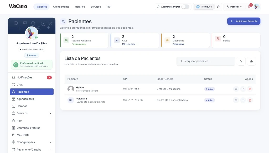Toggle Assinatura Digital switch
The height and width of the screenshot is (153, 269).
tap(185, 7)
